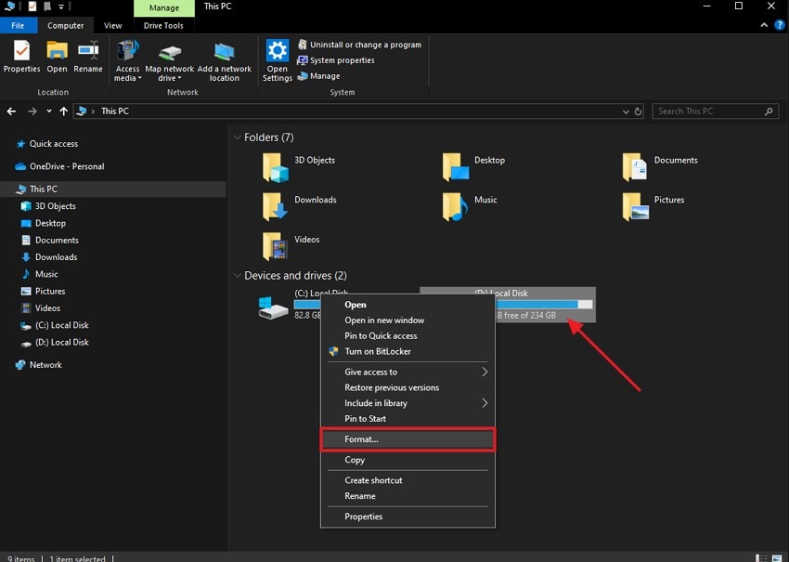Click Uninstall or change a program
The image size is (789, 562).
click(x=359, y=45)
